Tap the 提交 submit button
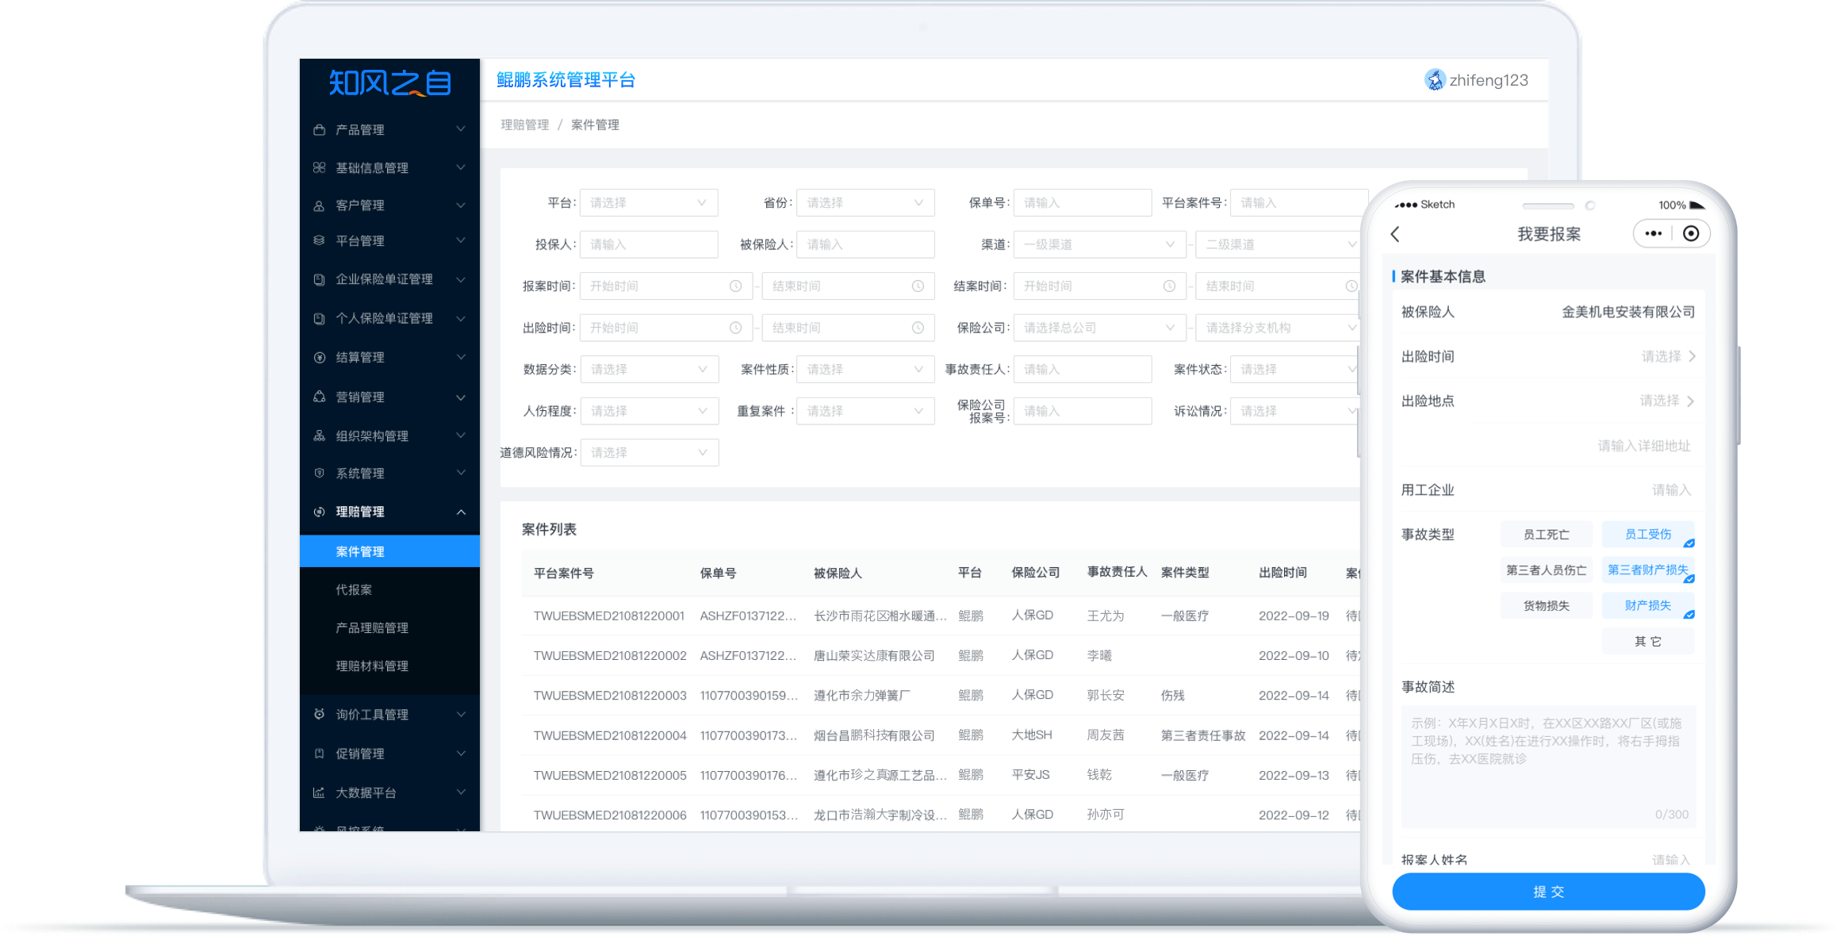 tap(1548, 892)
